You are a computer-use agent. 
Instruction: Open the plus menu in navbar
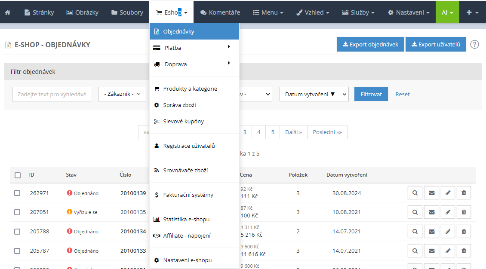point(472,12)
